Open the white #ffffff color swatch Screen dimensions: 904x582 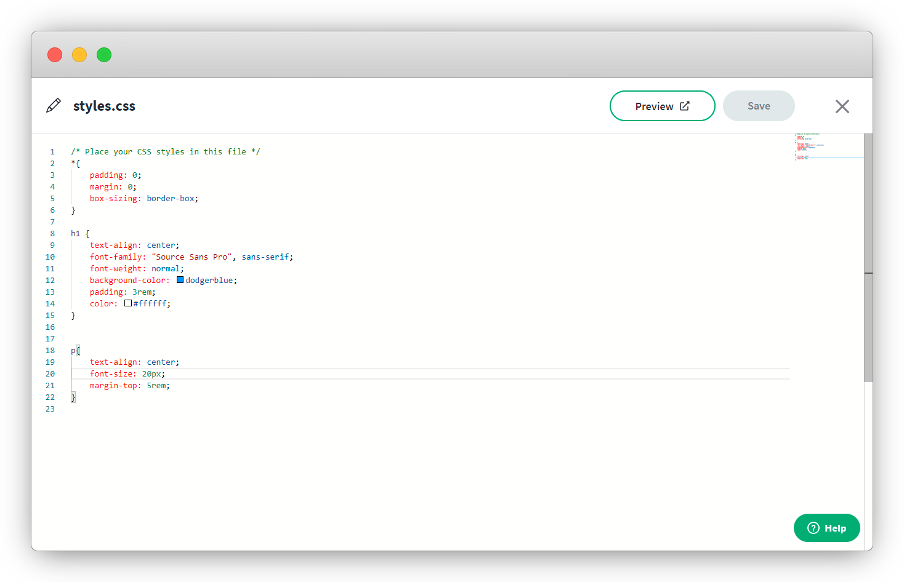pos(128,303)
